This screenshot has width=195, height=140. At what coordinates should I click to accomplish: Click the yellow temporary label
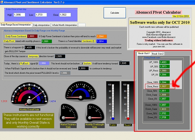click(33, 56)
